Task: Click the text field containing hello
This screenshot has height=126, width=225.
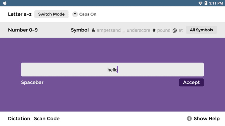Action: tap(112, 69)
